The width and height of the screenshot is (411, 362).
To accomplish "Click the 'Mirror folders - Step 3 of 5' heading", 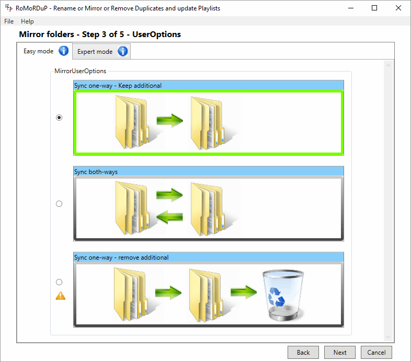I will click(100, 34).
